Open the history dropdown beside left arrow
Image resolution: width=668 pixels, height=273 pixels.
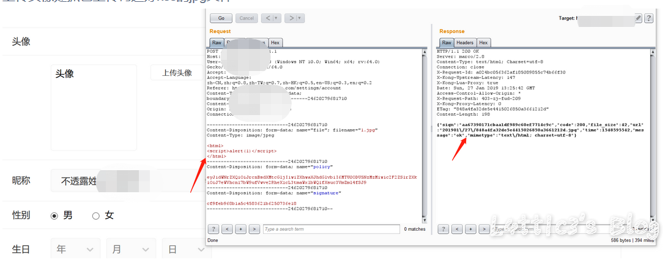(x=277, y=18)
